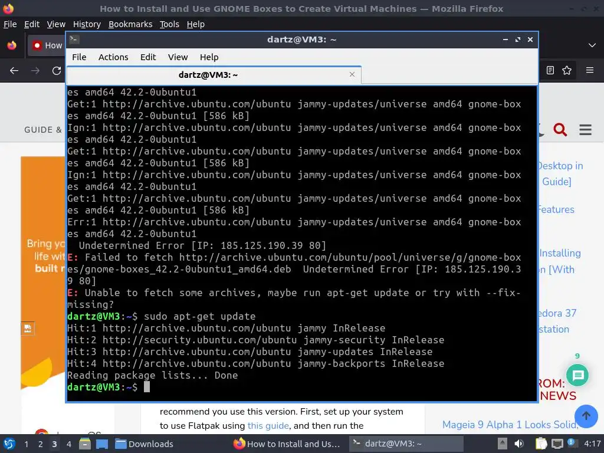Expand the list all tabs chevron in Firefox
Screen dimensions: 604x453
click(x=592, y=45)
